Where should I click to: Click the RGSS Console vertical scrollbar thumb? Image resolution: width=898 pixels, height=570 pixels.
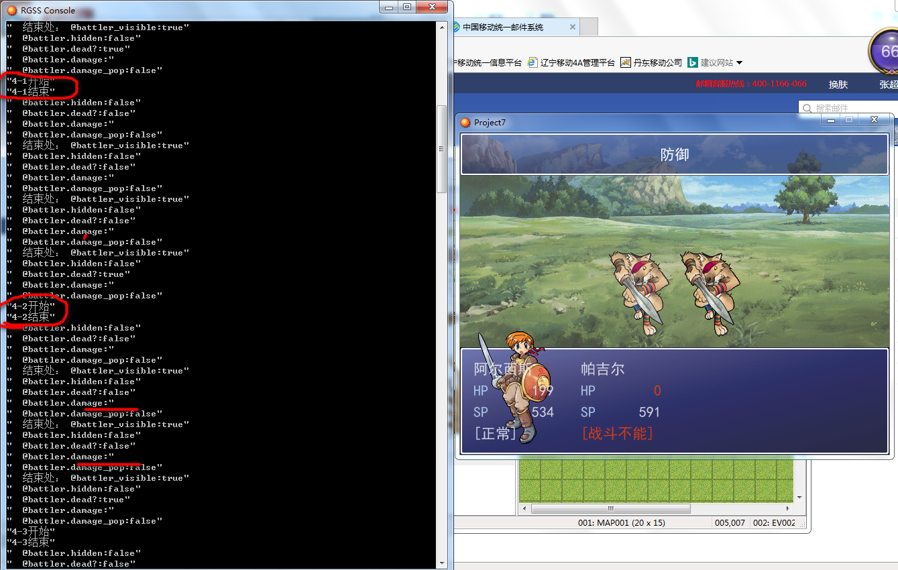tap(442, 149)
